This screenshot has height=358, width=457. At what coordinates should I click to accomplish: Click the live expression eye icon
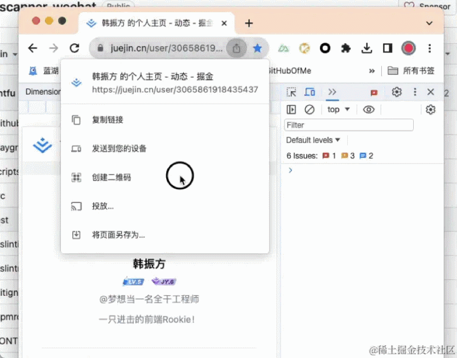coord(369,109)
